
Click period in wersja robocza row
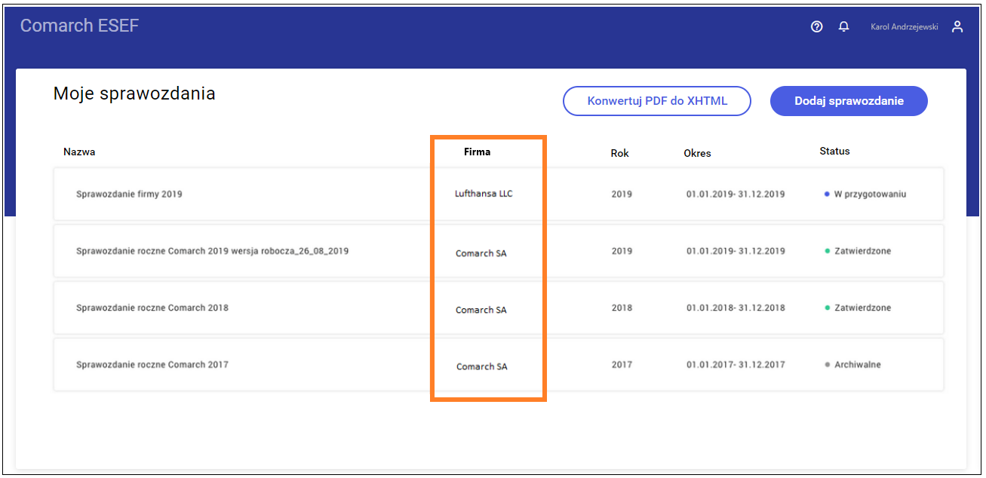pos(736,251)
